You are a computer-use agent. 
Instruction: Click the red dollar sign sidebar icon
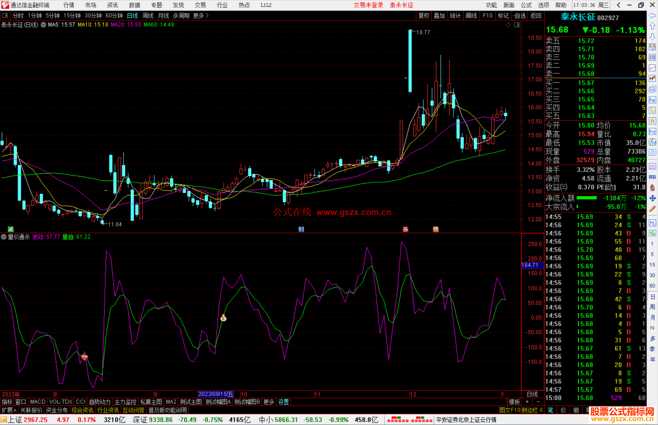[x=652, y=188]
